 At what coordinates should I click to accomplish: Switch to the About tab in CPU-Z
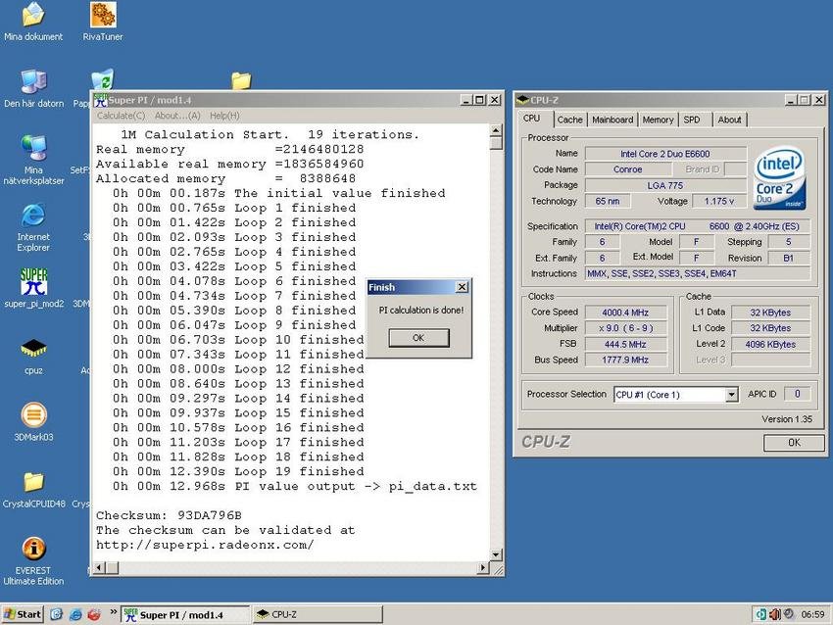pos(729,120)
